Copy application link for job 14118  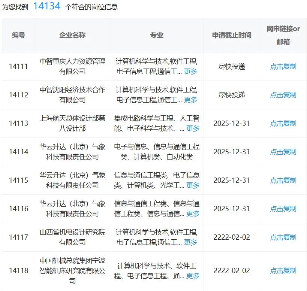click(283, 271)
